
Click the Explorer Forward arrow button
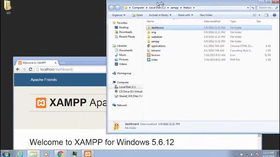[117, 8]
